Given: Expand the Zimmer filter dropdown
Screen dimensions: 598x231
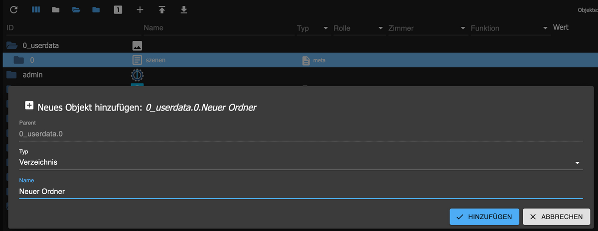Looking at the screenshot, I should pyautogui.click(x=463, y=28).
